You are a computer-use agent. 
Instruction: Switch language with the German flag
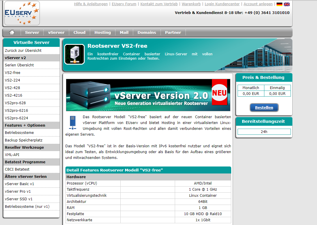[279, 4]
